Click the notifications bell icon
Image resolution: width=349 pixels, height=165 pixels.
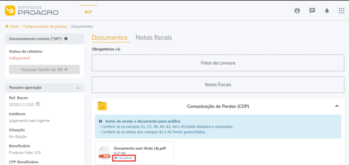pos(327,11)
